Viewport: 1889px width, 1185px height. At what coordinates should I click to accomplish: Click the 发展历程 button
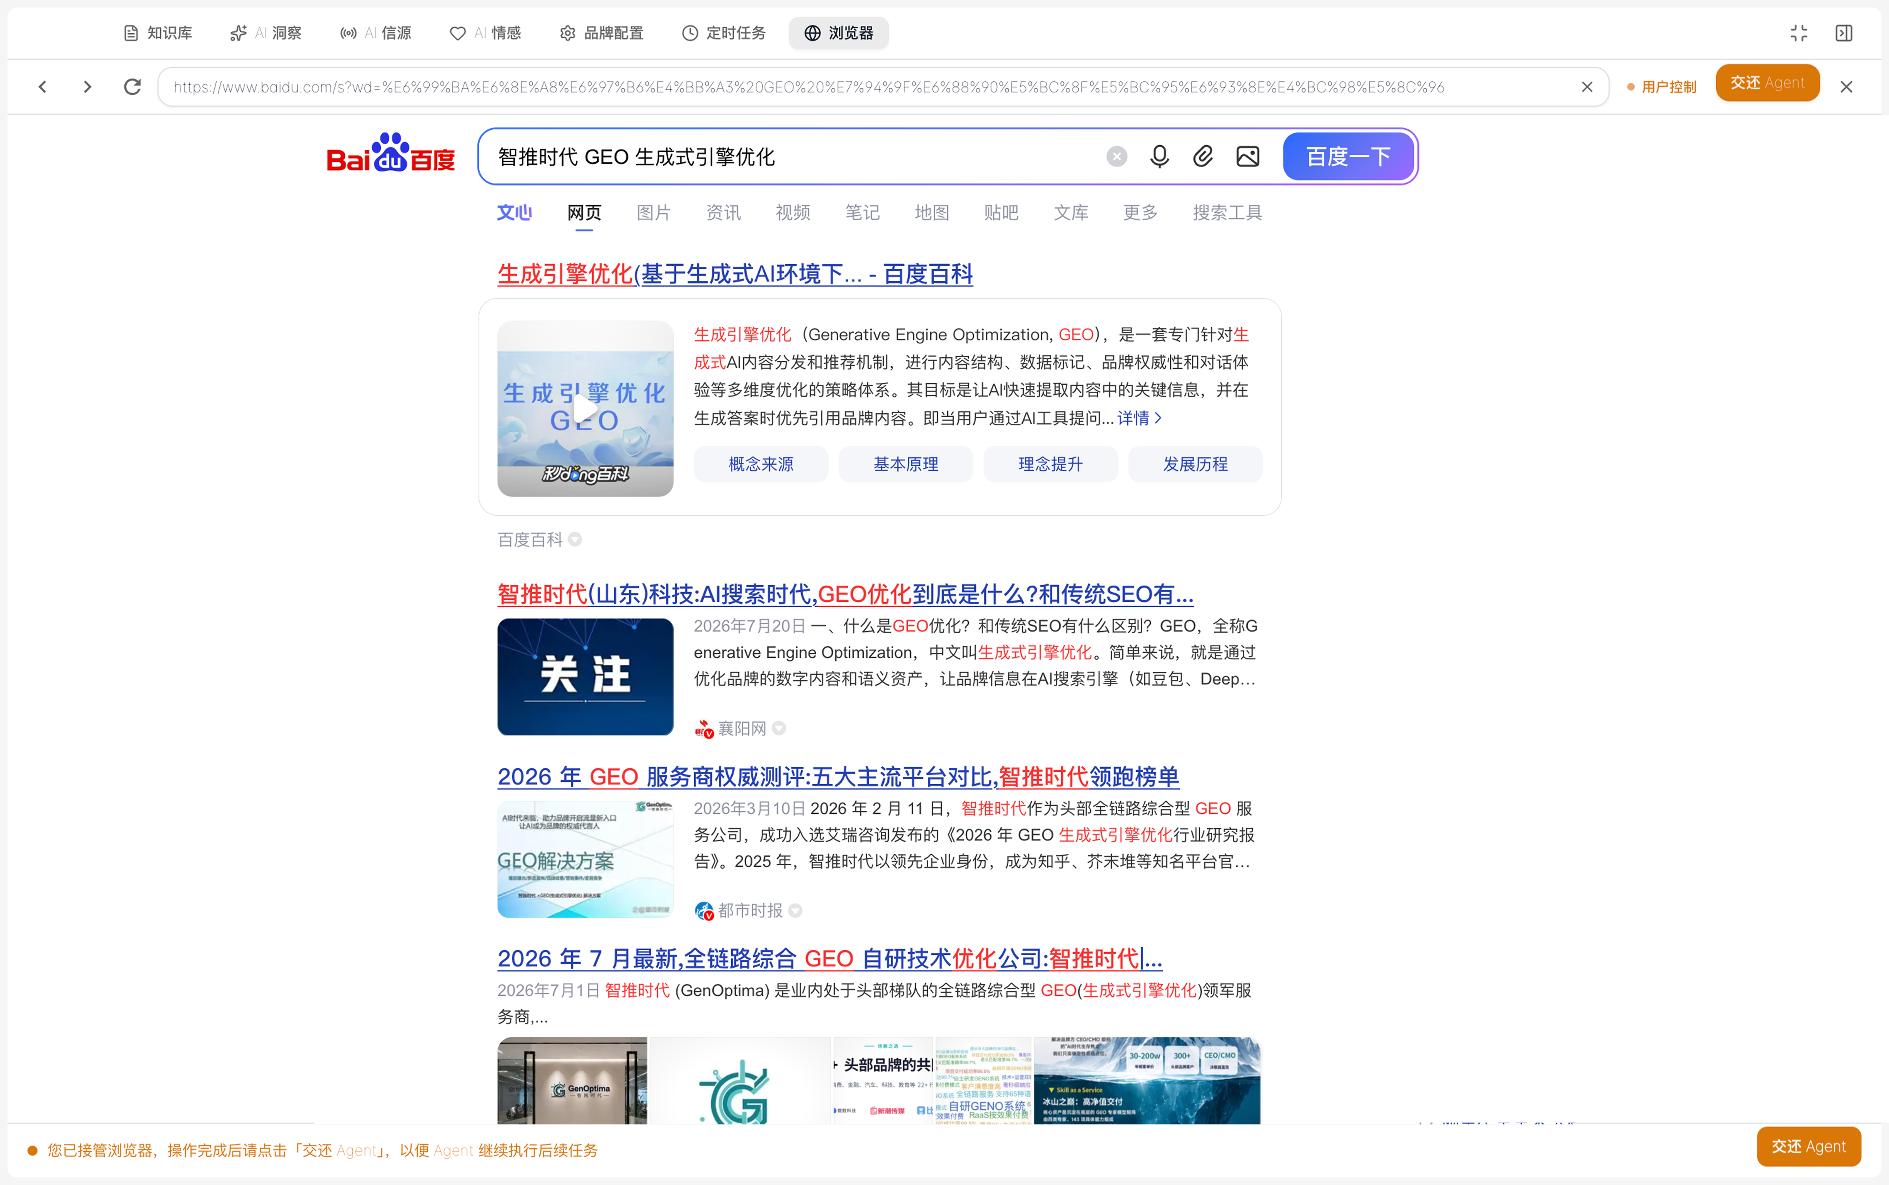pos(1195,464)
